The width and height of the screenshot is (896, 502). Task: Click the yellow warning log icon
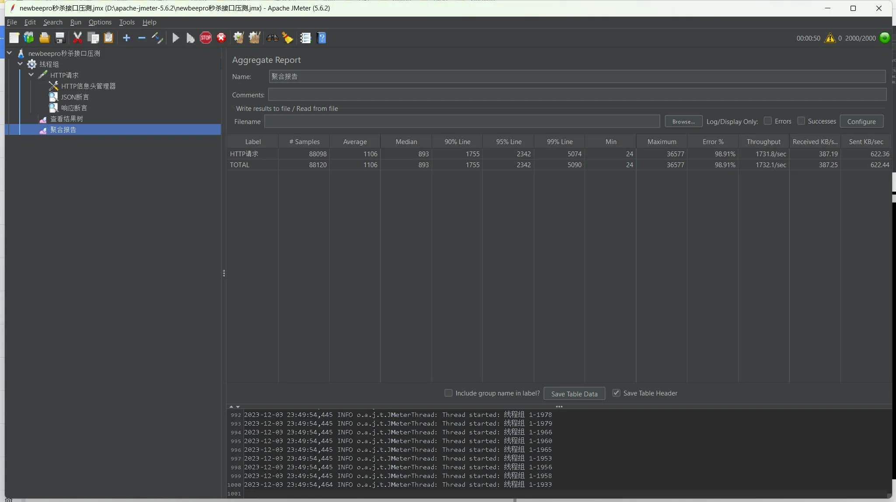[830, 38]
